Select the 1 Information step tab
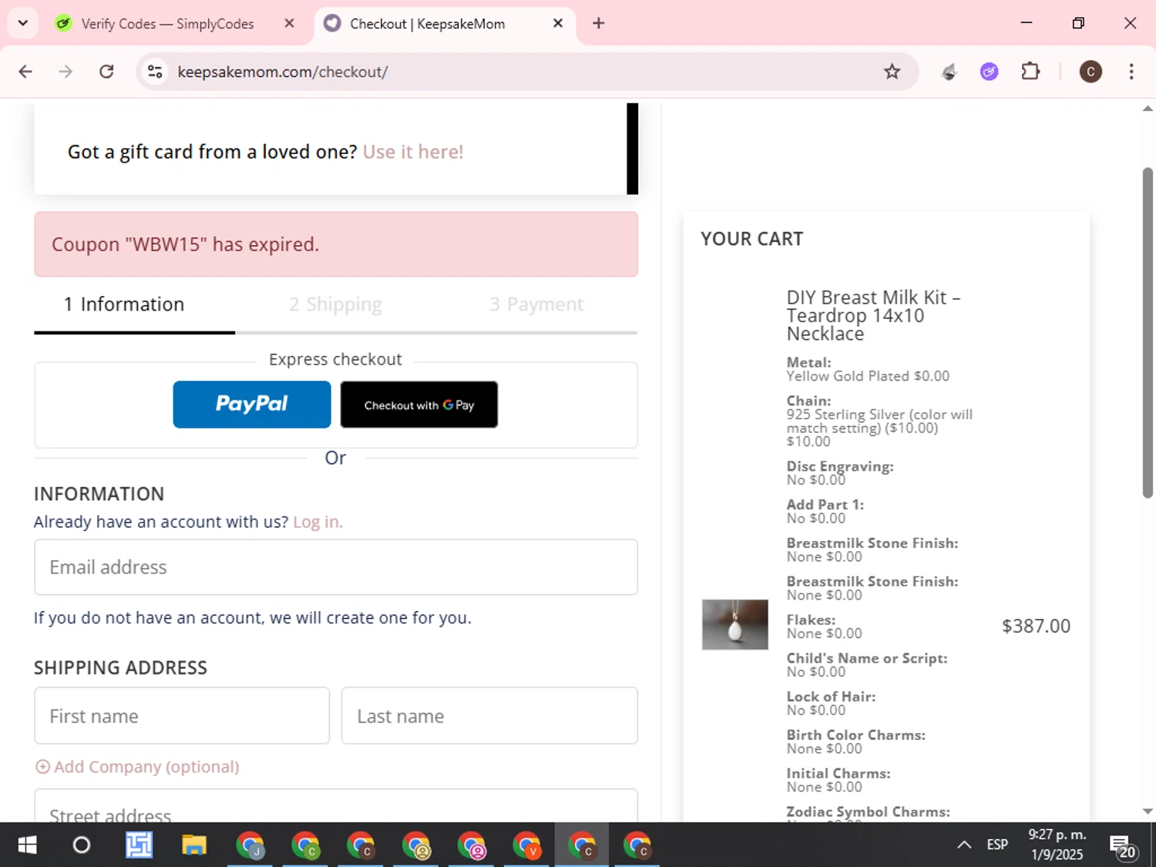 coord(124,304)
